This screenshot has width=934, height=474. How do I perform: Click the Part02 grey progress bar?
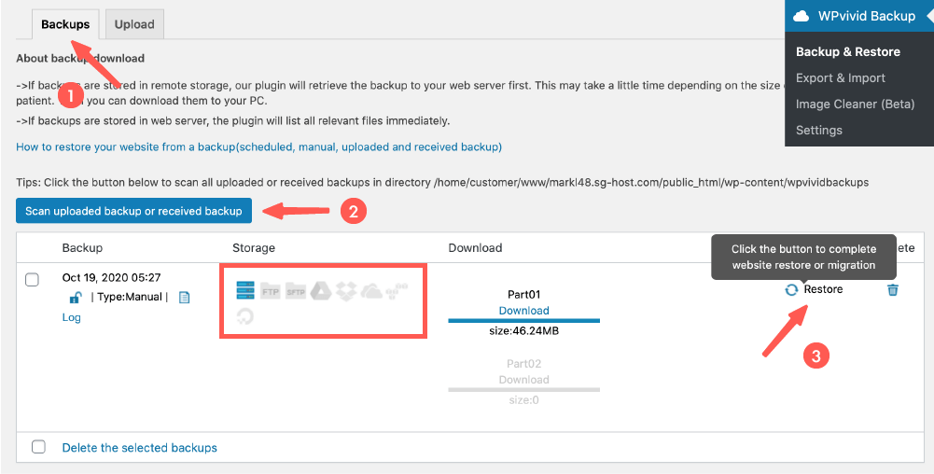pos(524,389)
